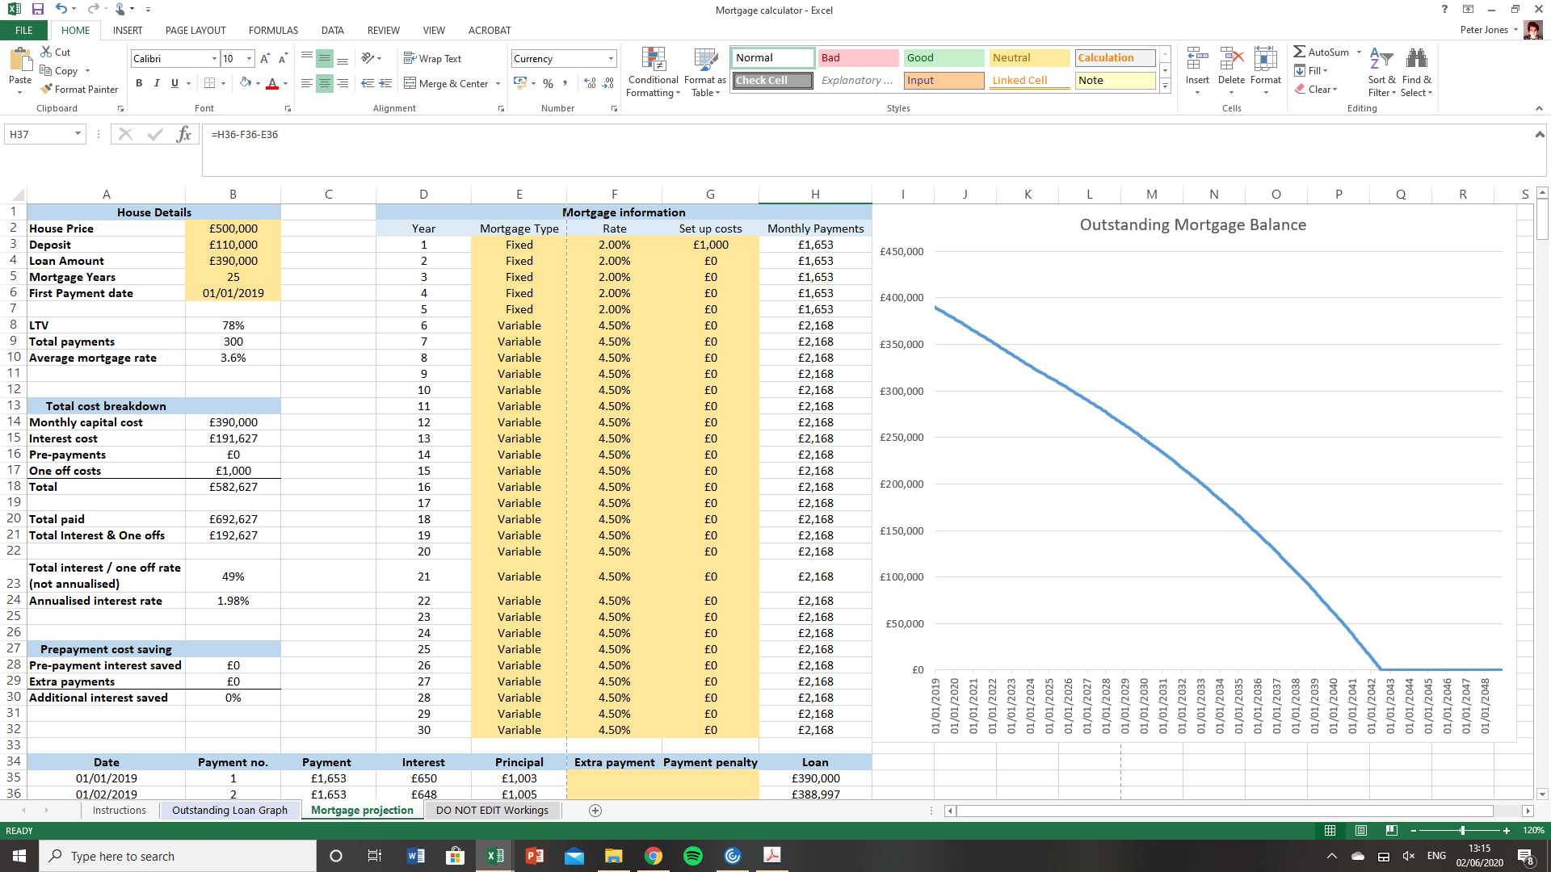Open the font name Calibri dropdown
Screen dimensions: 1551x872
click(x=214, y=59)
